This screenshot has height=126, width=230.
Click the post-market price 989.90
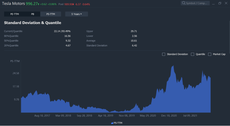69,4
